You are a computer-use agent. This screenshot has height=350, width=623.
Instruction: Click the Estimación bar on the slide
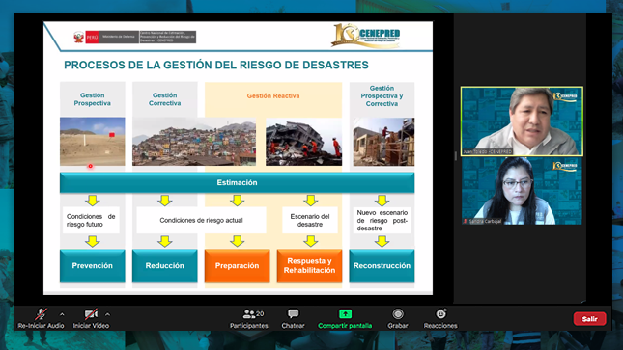point(238,182)
